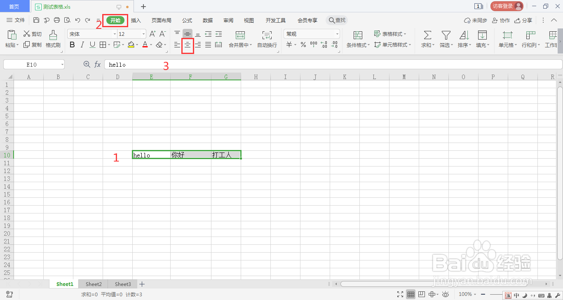The width and height of the screenshot is (563, 300).
Task: Apply thousands separator style
Action: point(314,45)
